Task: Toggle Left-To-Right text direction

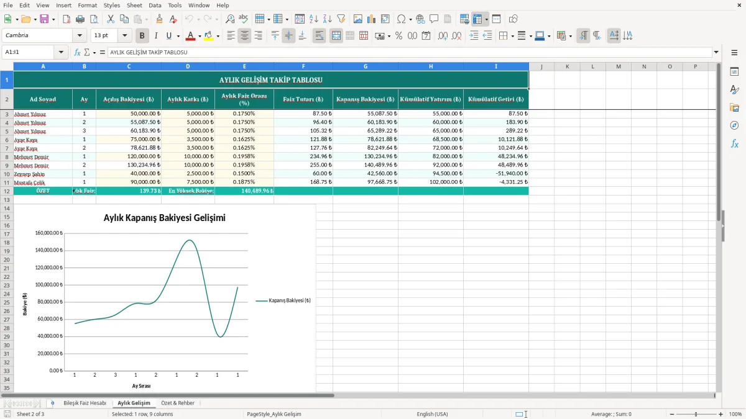Action: [x=583, y=36]
